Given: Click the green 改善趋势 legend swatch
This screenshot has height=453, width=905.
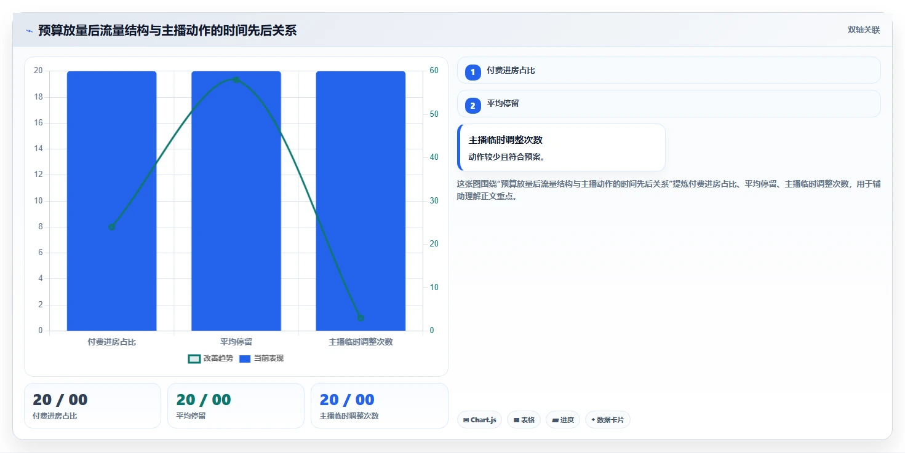Looking at the screenshot, I should coord(194,359).
